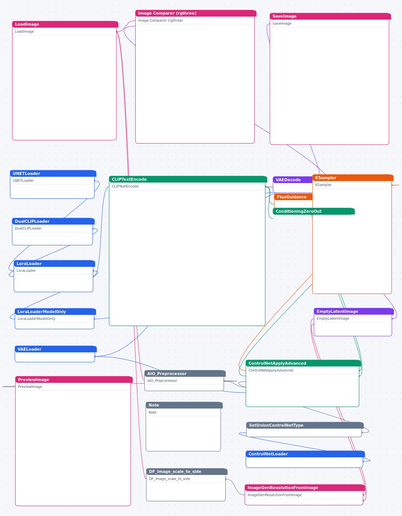Click the ConditioningZeroOut node title
This screenshot has height=516, width=402.
[314, 211]
